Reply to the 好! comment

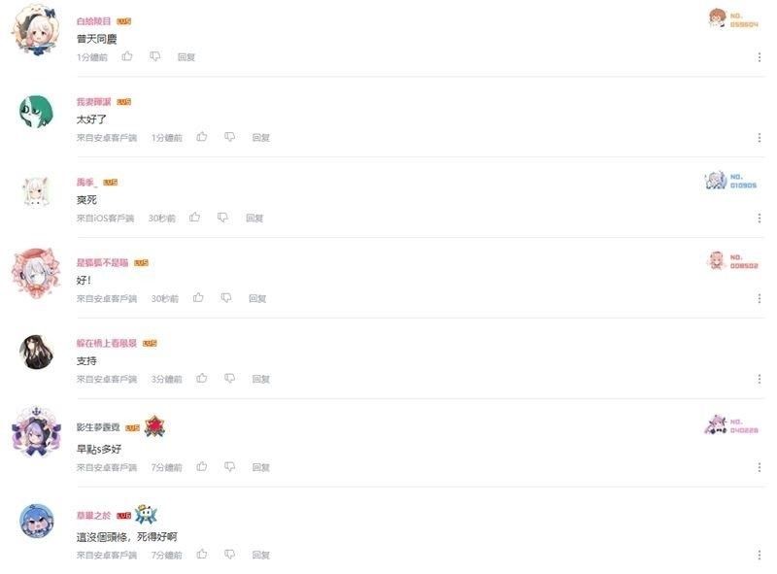tap(257, 298)
